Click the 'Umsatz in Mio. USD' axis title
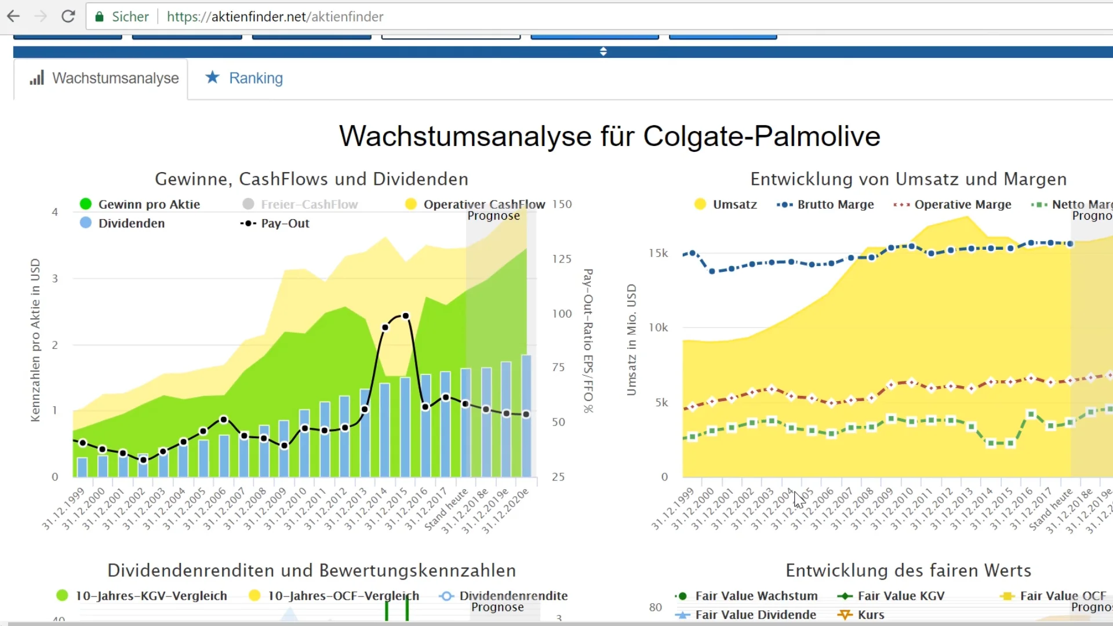The image size is (1113, 626). pos(631,340)
